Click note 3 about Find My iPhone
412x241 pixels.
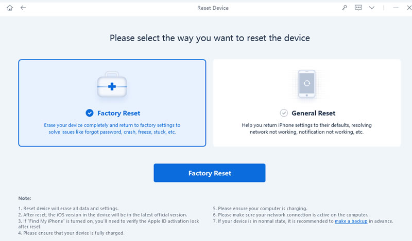pyautogui.click(x=109, y=224)
